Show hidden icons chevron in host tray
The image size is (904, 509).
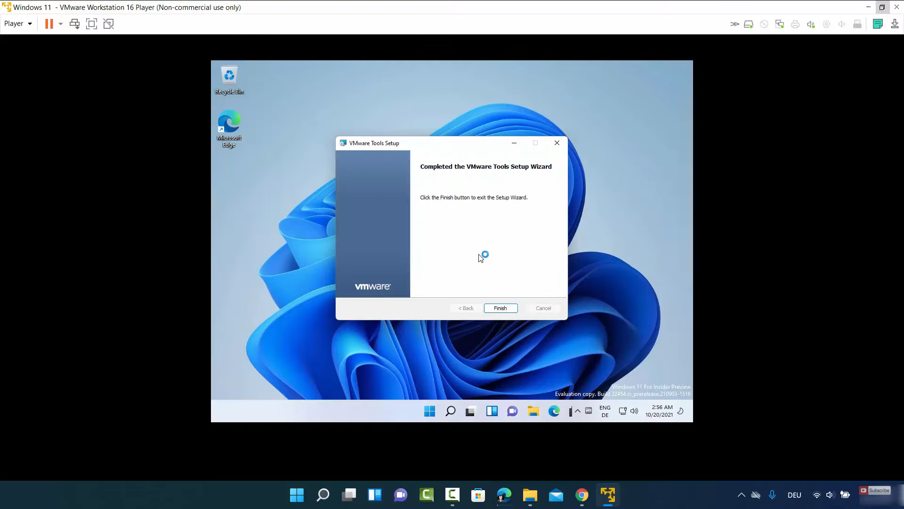(741, 495)
